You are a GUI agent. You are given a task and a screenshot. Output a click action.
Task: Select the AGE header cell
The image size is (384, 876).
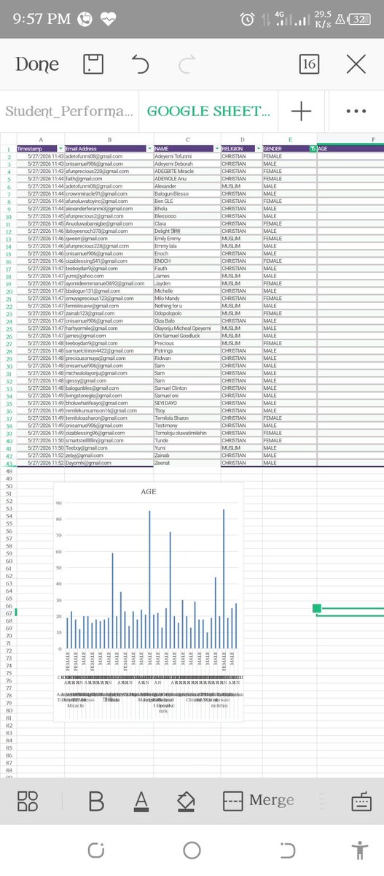click(x=350, y=149)
